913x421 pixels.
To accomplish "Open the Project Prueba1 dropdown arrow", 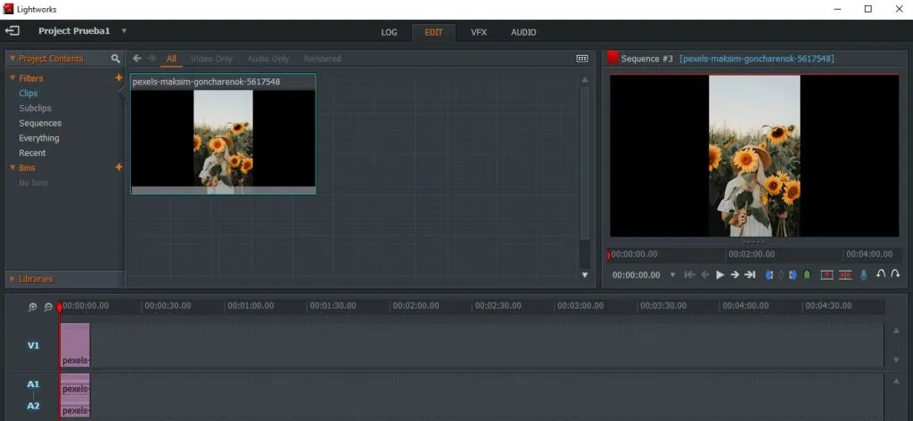I will (x=124, y=31).
